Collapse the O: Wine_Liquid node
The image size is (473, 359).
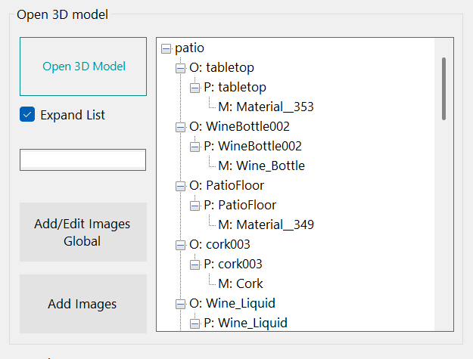point(180,304)
